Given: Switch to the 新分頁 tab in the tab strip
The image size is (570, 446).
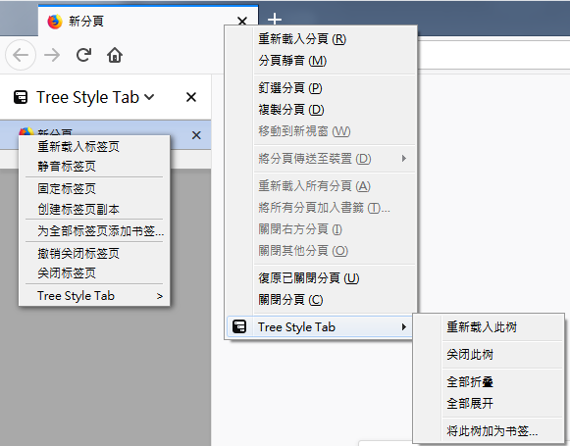Looking at the screenshot, I should coord(148,21).
